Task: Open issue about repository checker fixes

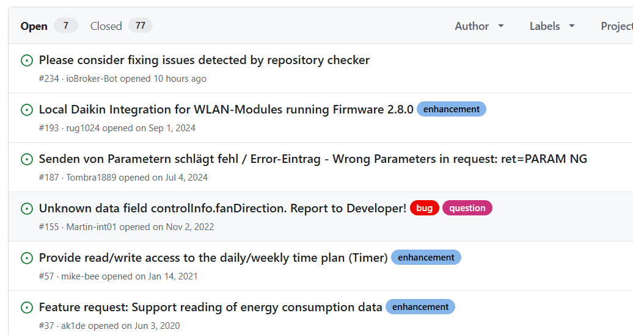Action: pyautogui.click(x=204, y=60)
